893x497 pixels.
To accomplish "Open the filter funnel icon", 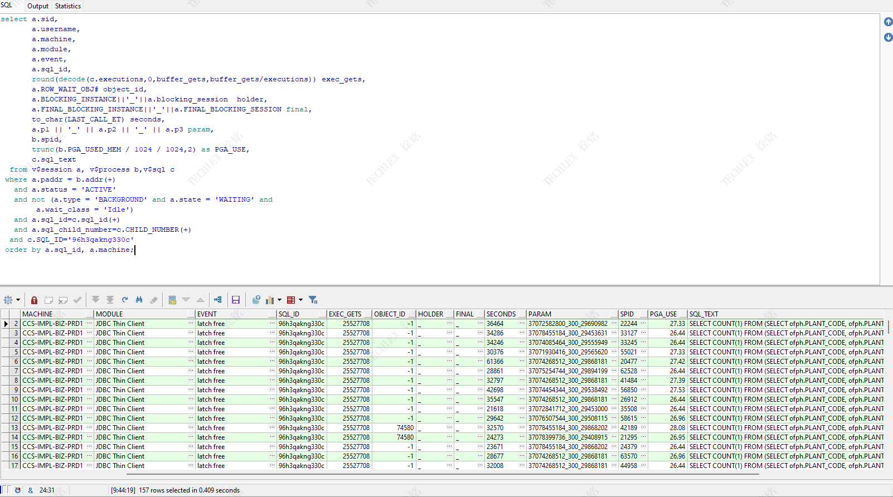I will point(313,300).
